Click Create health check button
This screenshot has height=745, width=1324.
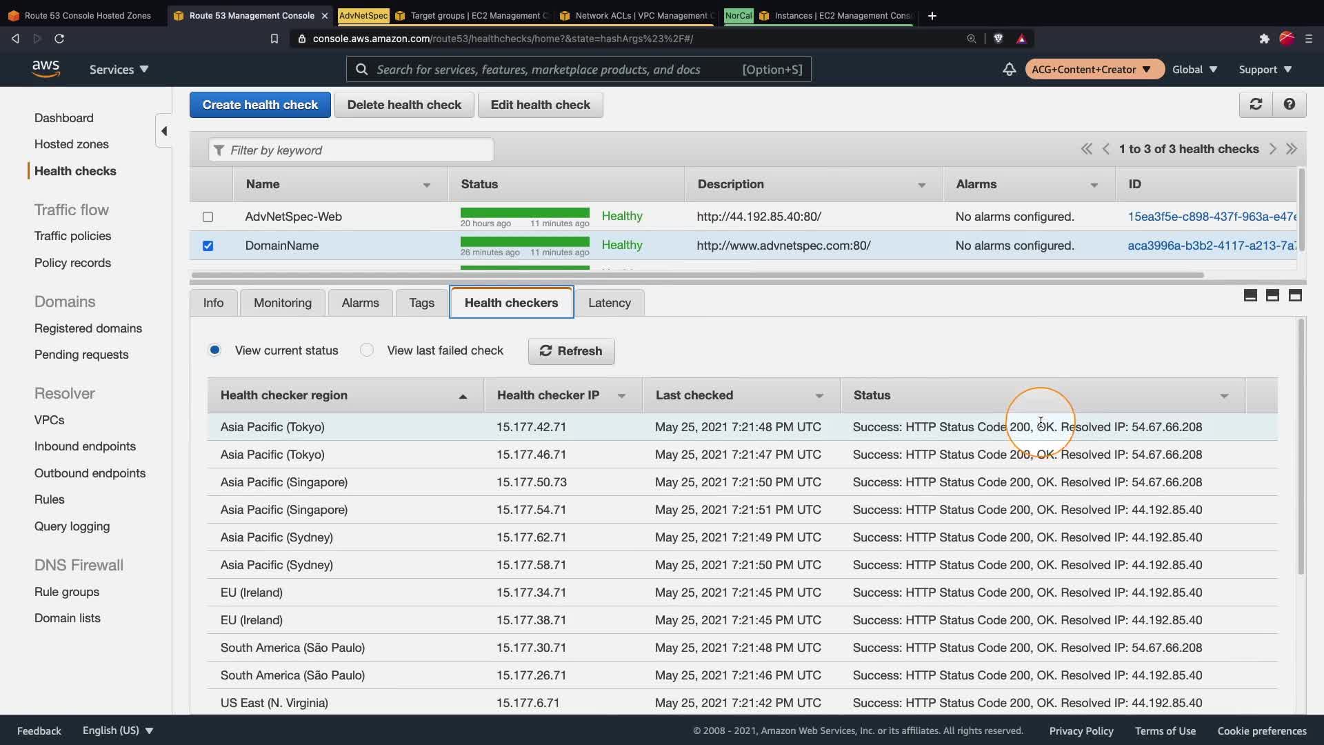(260, 105)
